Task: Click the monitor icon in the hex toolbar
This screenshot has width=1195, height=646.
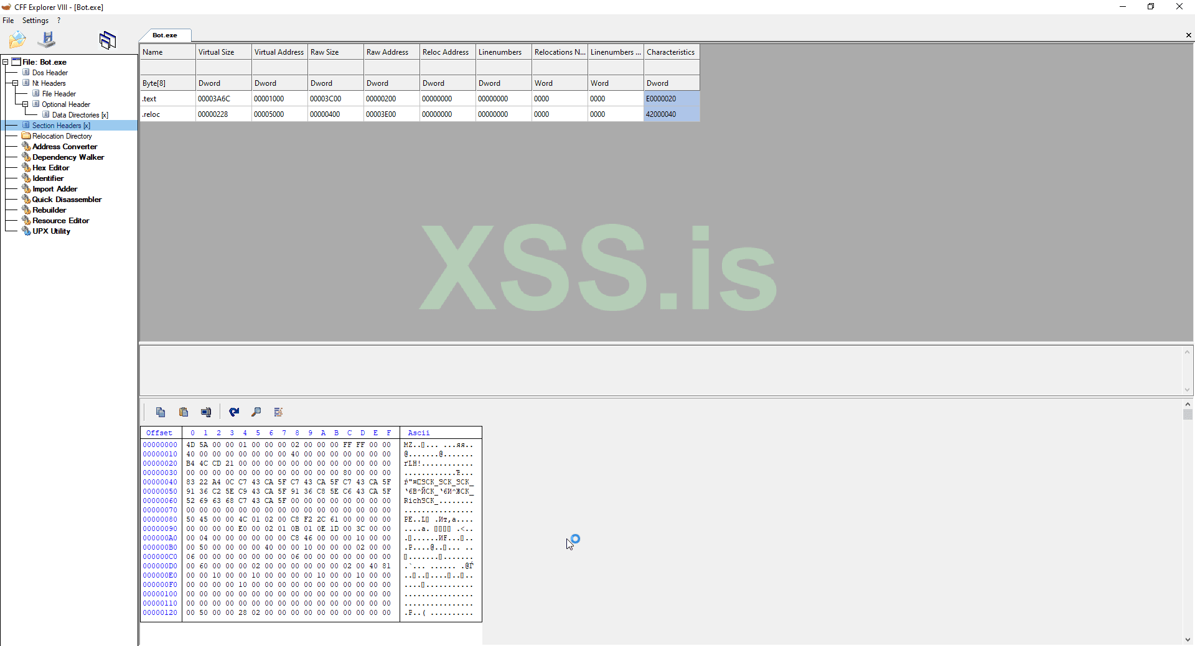Action: [206, 412]
